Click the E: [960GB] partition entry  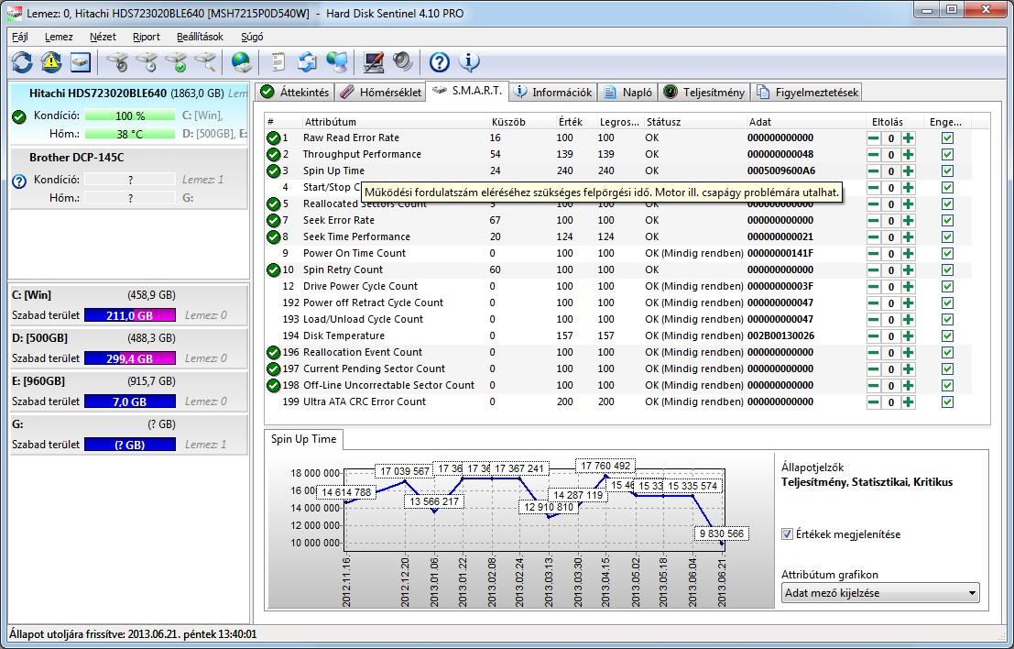(128, 390)
